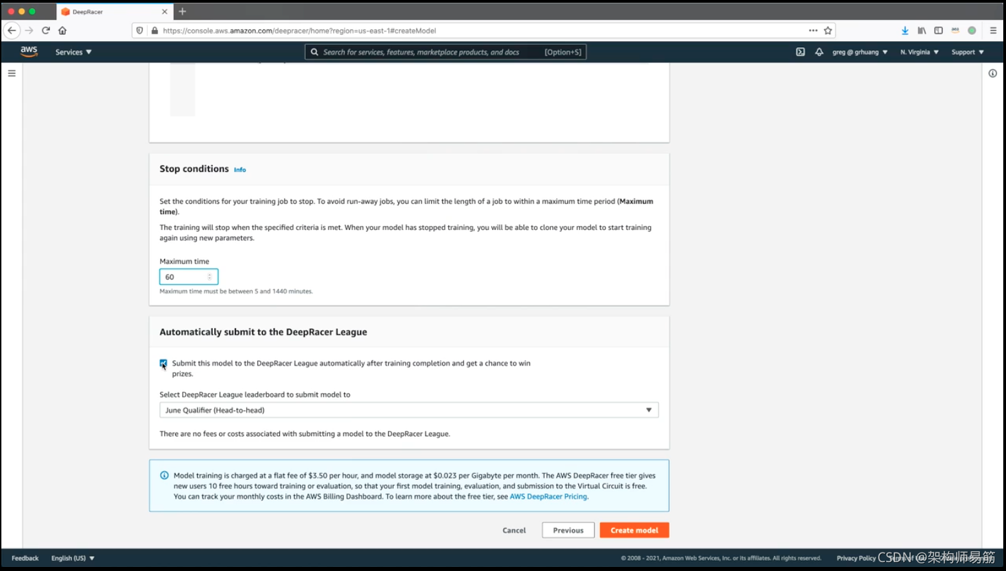Click the Stop conditions Info link
Screen dimensions: 1006x571
click(x=240, y=170)
